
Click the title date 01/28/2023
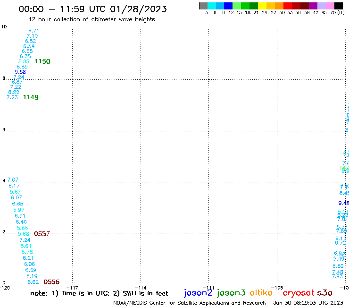(x=139, y=9)
